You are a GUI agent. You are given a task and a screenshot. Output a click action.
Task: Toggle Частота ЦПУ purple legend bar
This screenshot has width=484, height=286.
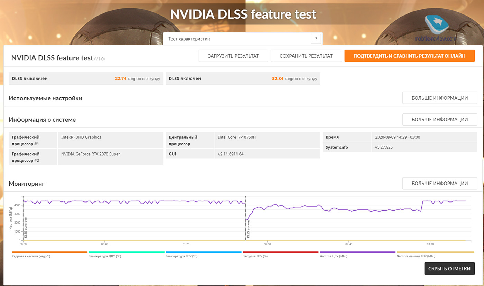tap(358, 252)
